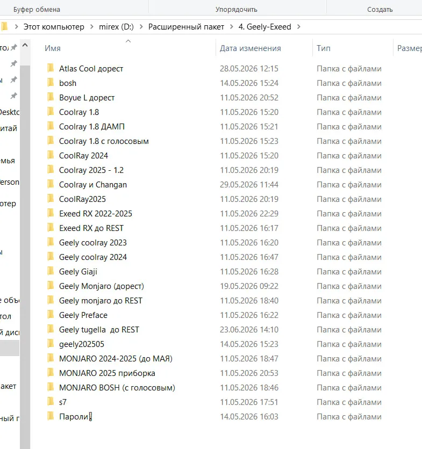Select the Coolray 1.8 с голосовым folder

pyautogui.click(x=104, y=141)
